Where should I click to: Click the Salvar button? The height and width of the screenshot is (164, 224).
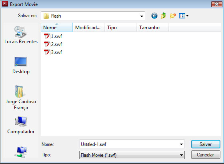(206, 144)
